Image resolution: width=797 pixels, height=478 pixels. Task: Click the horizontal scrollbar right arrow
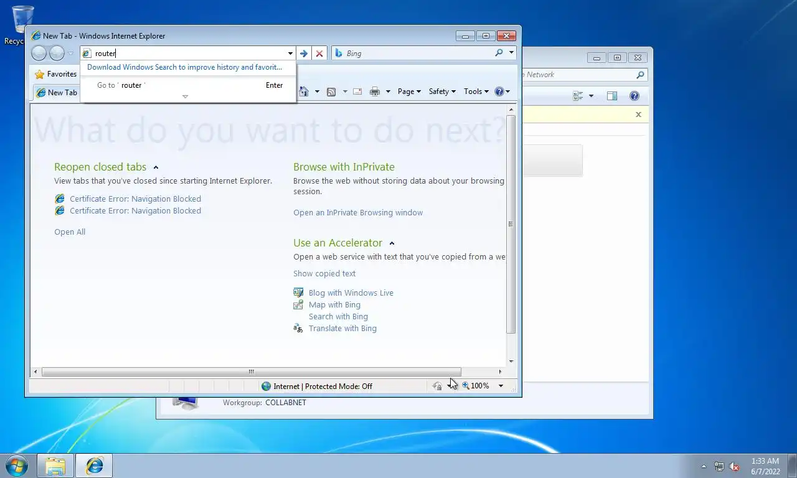tap(501, 372)
